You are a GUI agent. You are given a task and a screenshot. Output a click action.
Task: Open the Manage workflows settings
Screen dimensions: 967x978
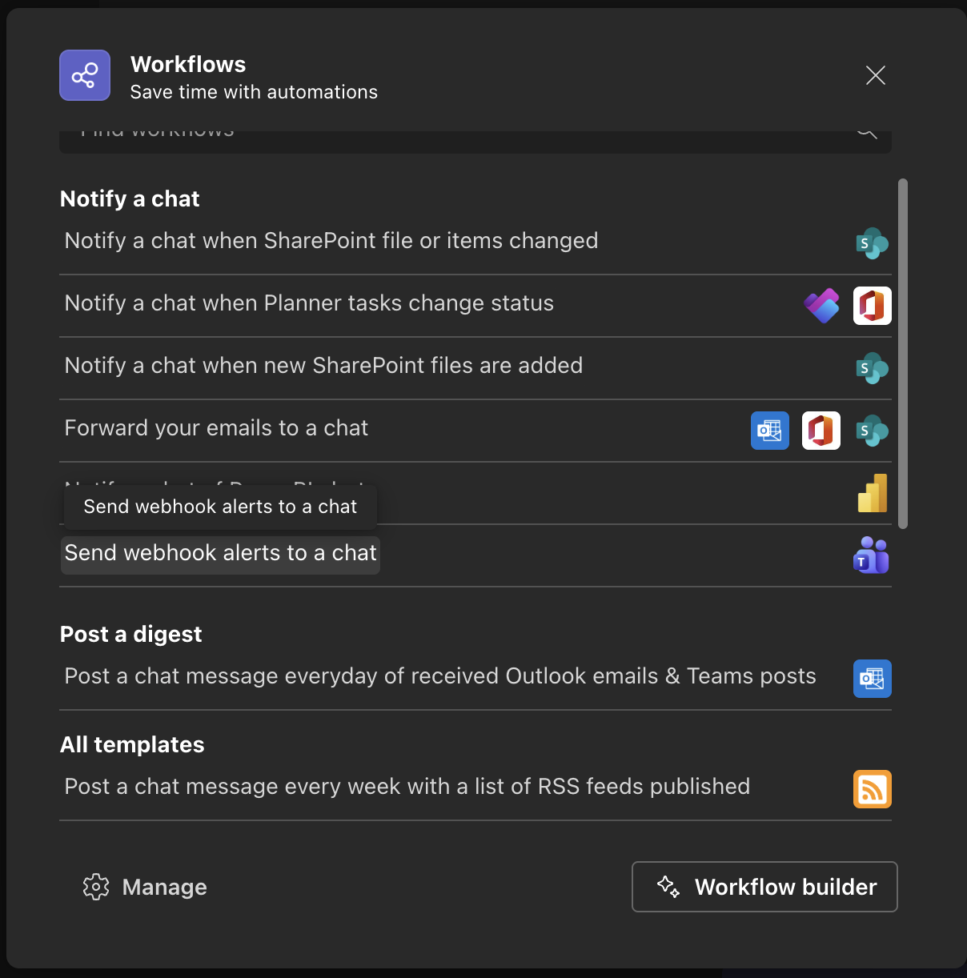pos(145,887)
